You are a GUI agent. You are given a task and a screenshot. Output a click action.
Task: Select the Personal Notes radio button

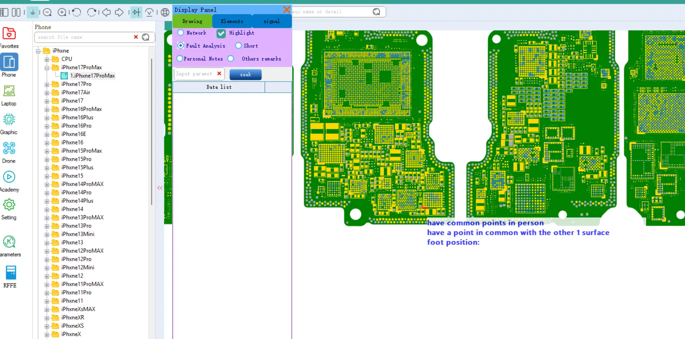pos(180,59)
